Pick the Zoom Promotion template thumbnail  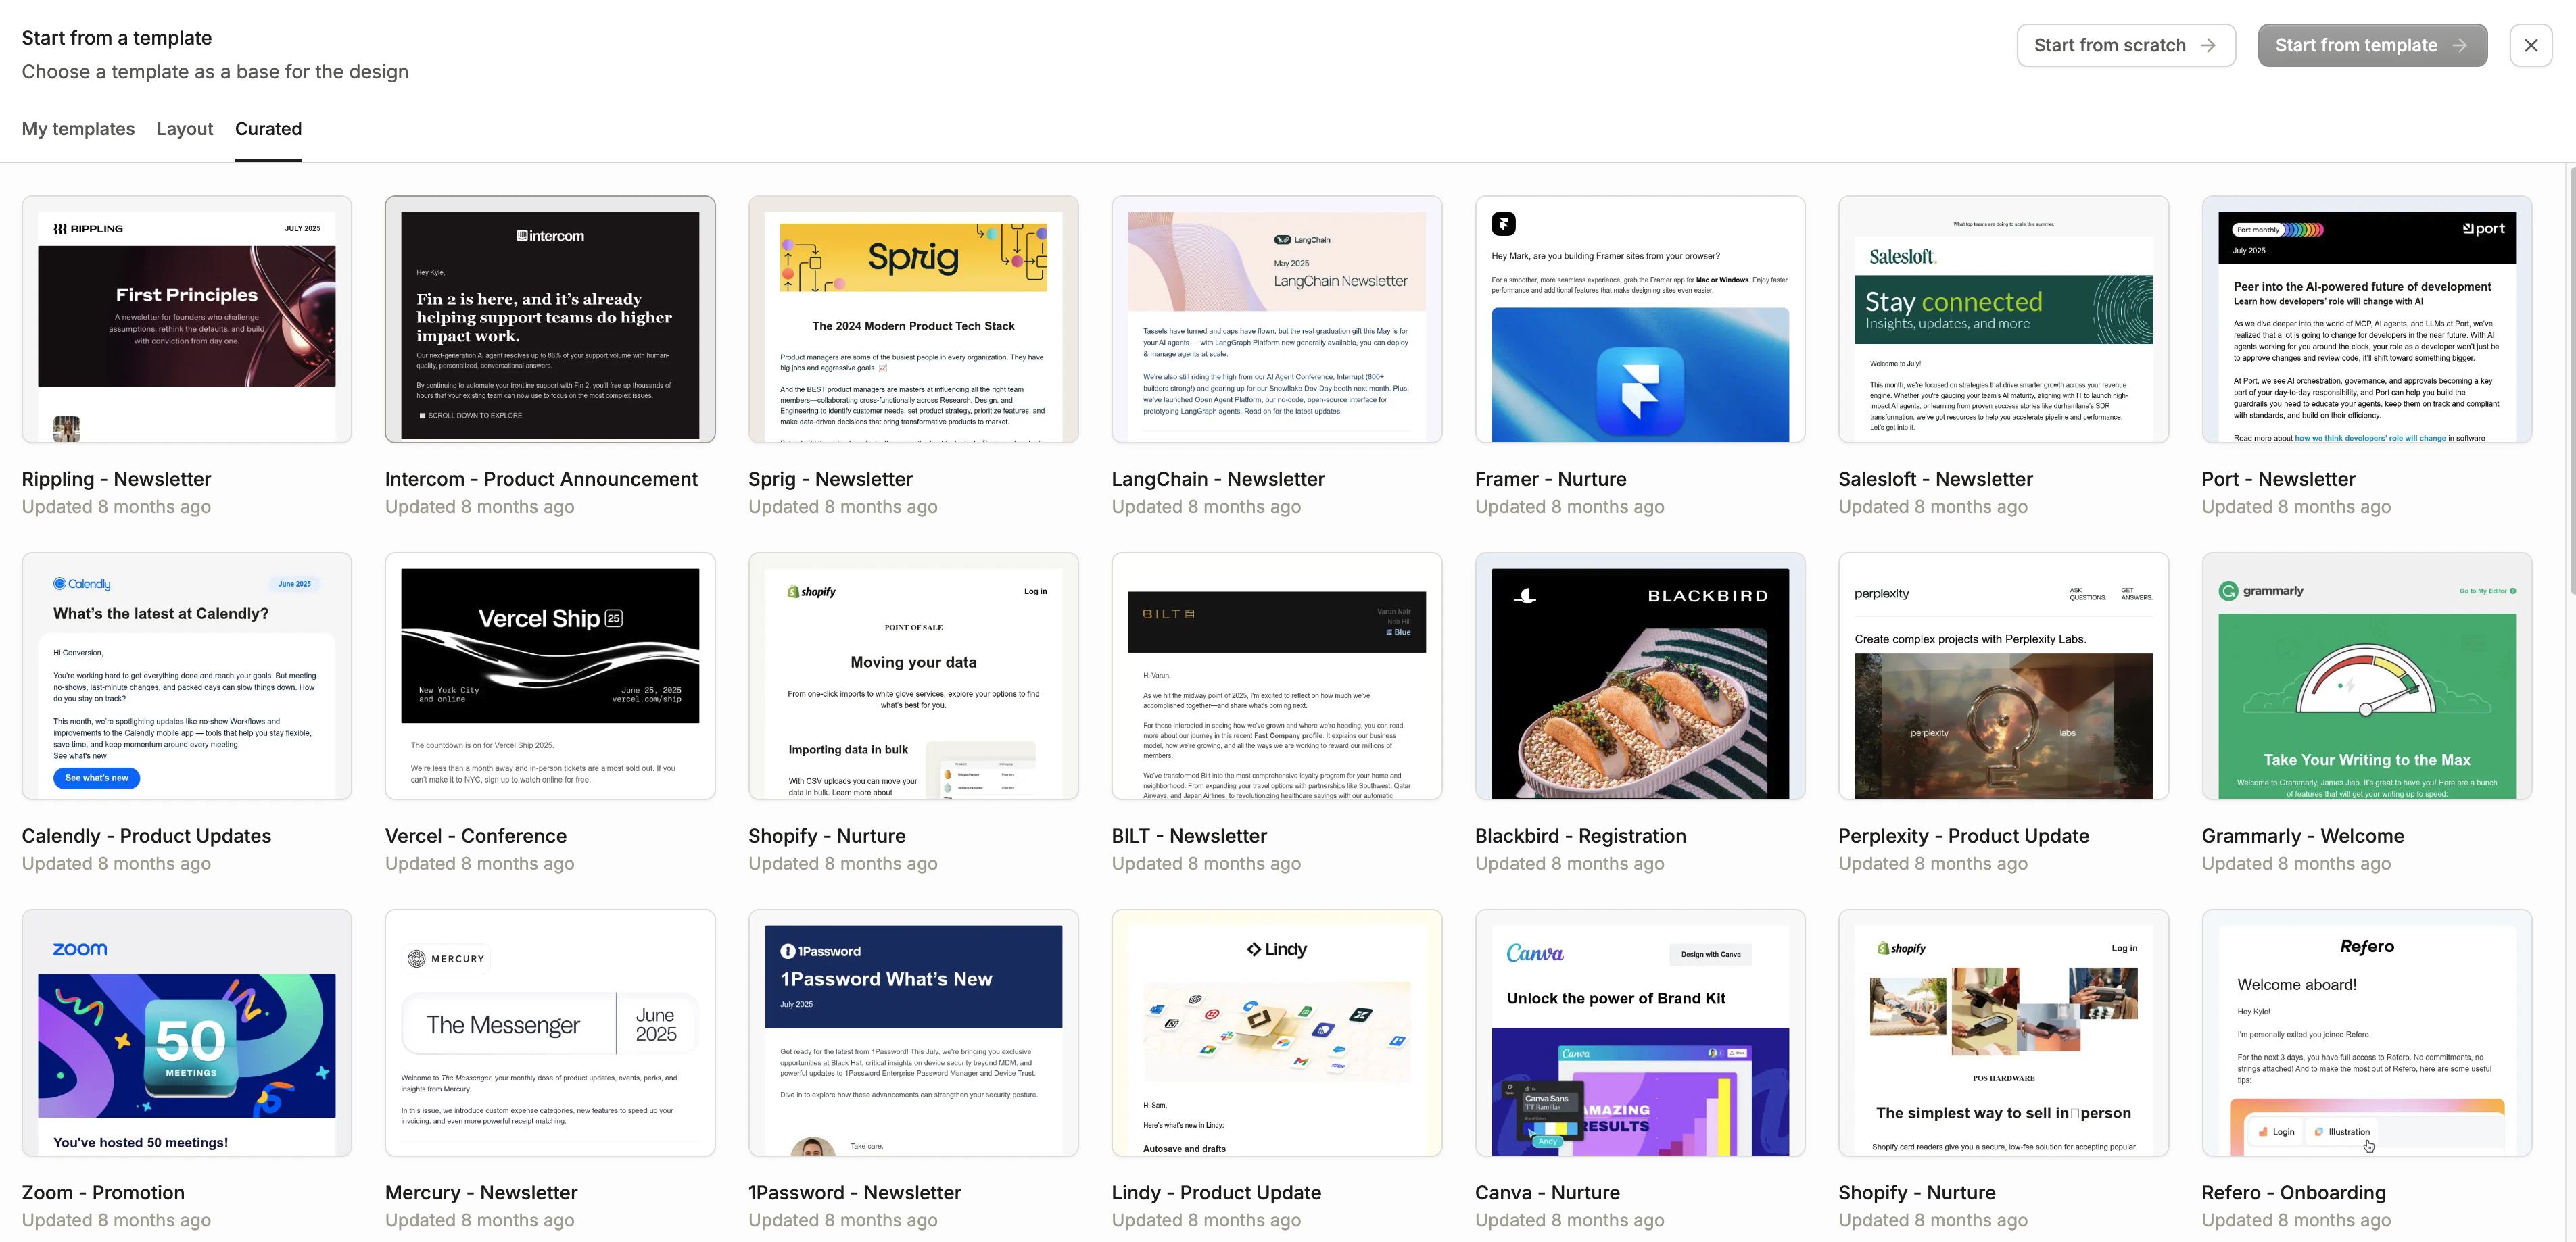tap(187, 1032)
